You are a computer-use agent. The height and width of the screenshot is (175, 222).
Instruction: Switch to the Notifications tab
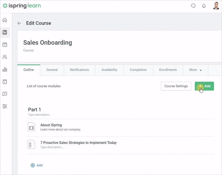[79, 70]
